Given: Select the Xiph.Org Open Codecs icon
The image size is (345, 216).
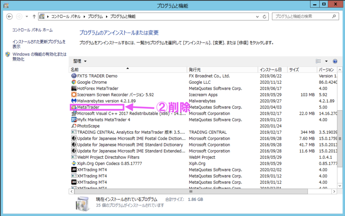Looking at the screenshot, I should [74, 163].
